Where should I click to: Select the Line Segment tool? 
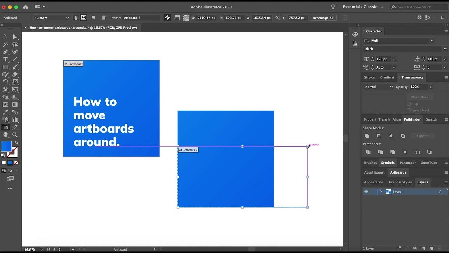click(15, 59)
